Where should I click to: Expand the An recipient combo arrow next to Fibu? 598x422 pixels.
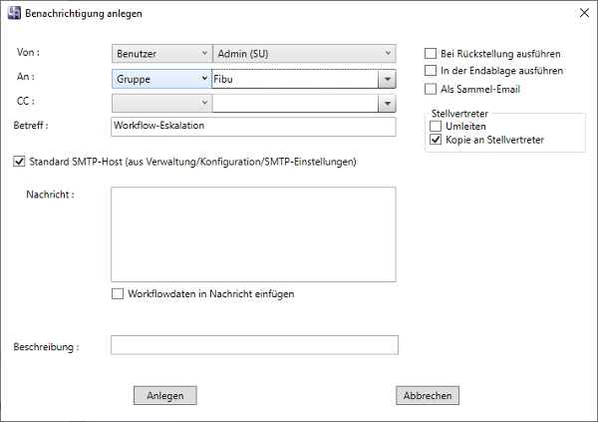387,79
